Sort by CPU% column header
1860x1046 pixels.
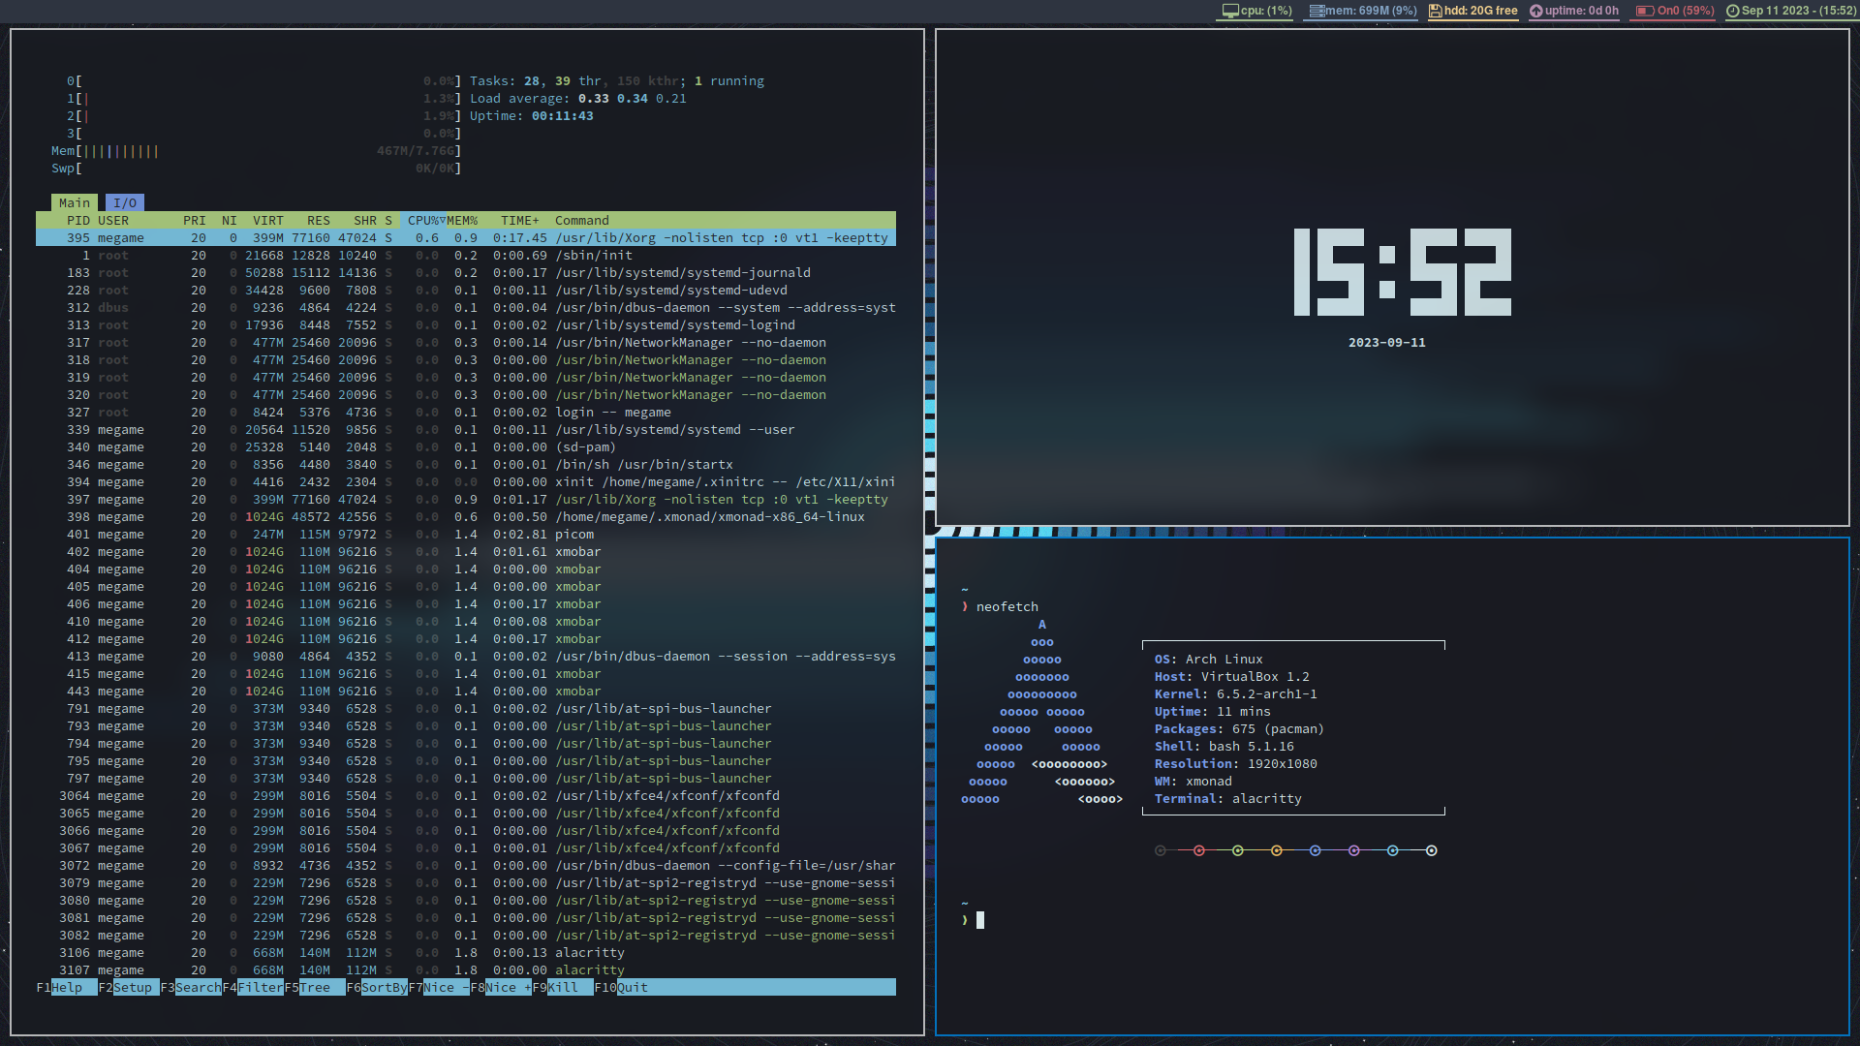423,220
